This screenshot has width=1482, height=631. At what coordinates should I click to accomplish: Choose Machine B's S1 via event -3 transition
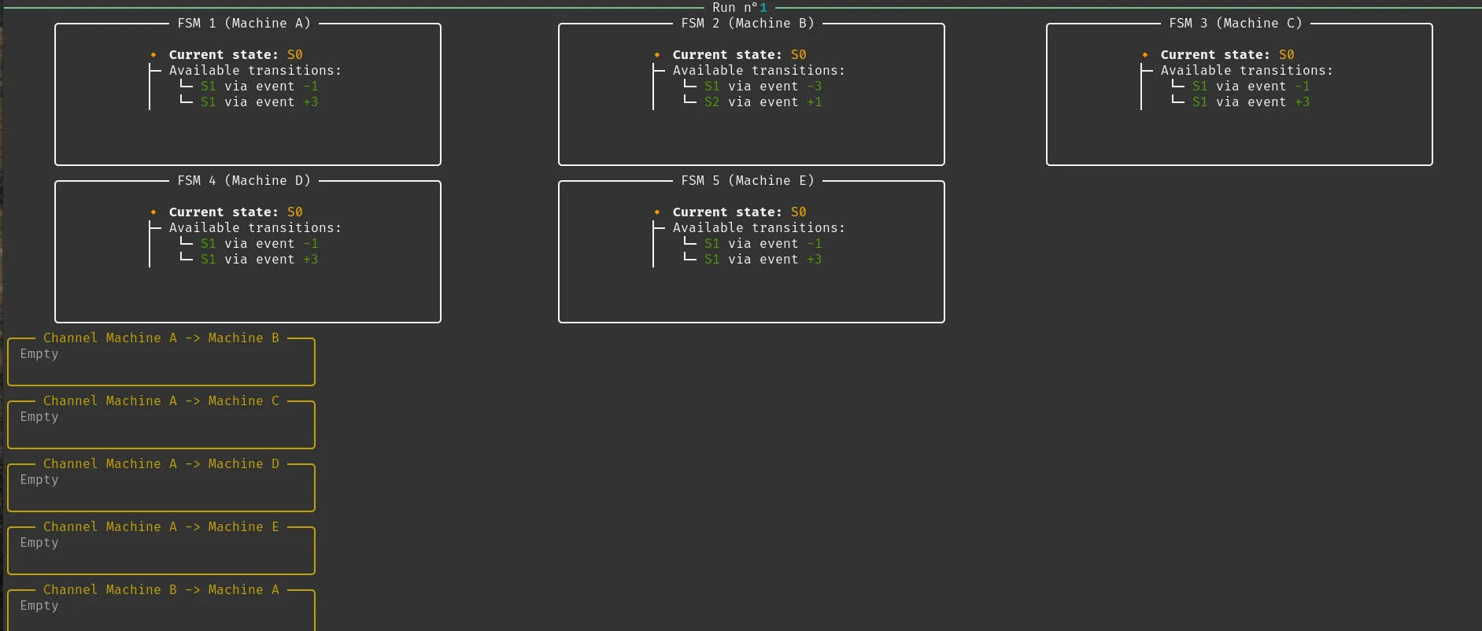pos(763,87)
